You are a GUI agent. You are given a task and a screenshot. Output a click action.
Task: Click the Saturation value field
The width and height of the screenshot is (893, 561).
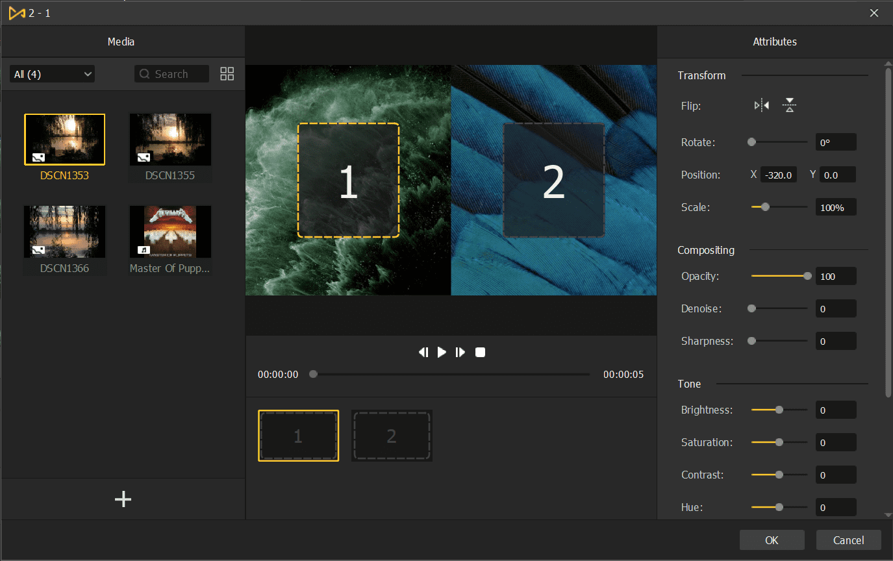click(x=836, y=442)
